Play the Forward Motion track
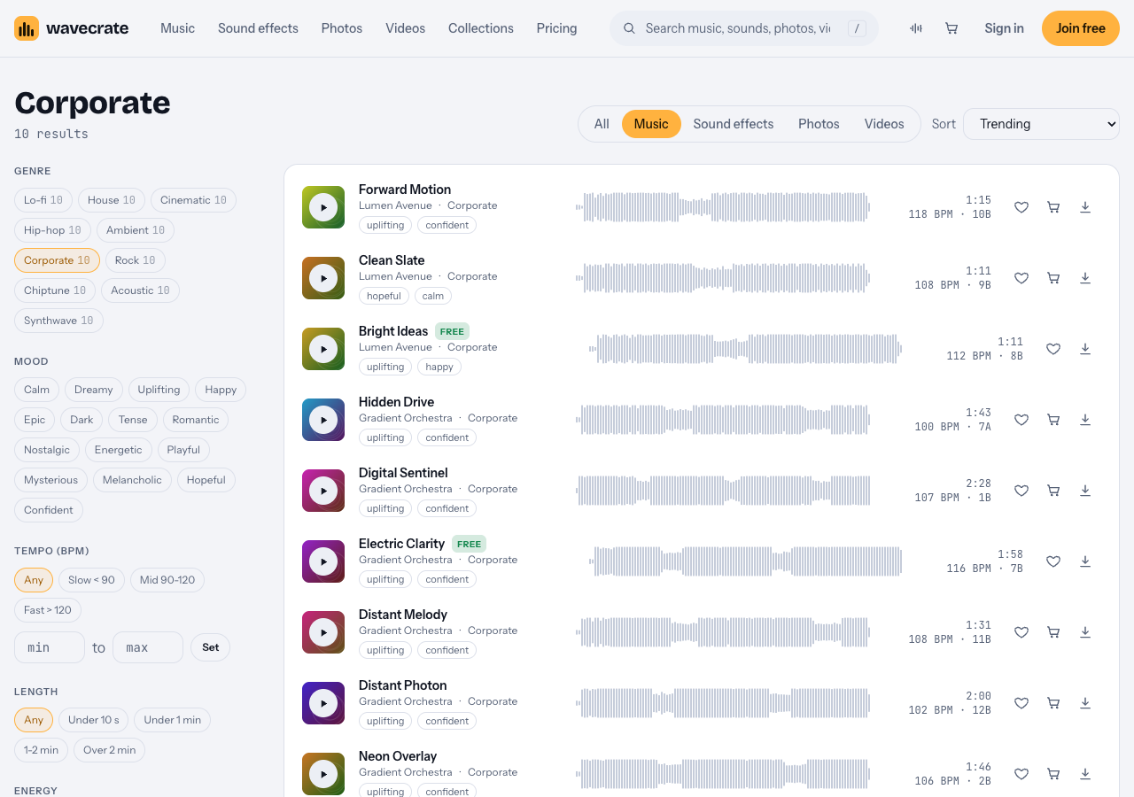Image resolution: width=1134 pixels, height=797 pixels. click(323, 207)
